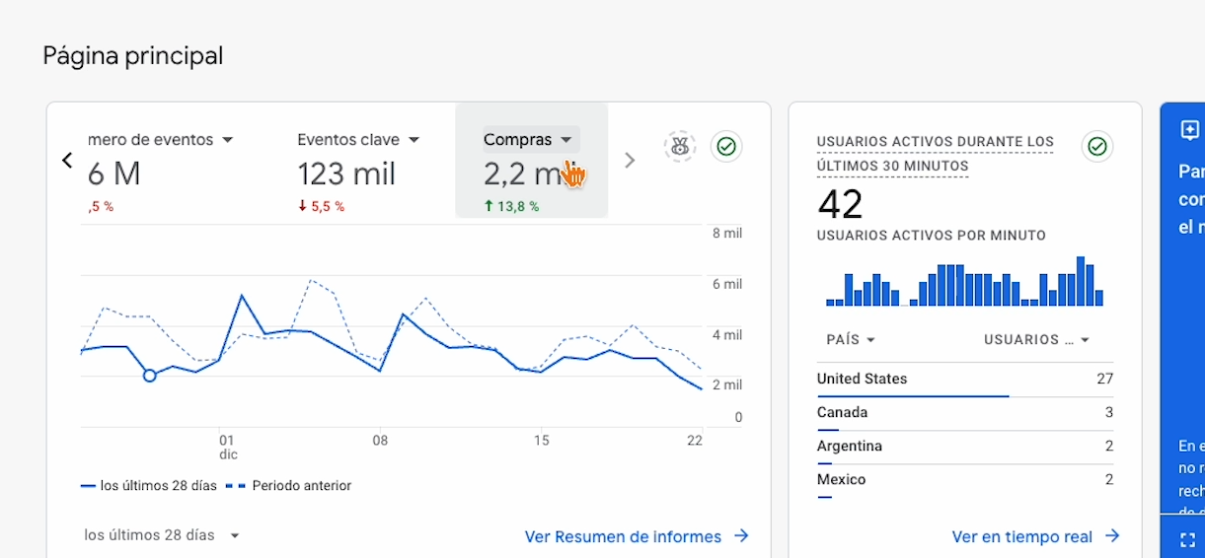
Task: Click the Periodo anterior legend entry
Action: coord(289,486)
